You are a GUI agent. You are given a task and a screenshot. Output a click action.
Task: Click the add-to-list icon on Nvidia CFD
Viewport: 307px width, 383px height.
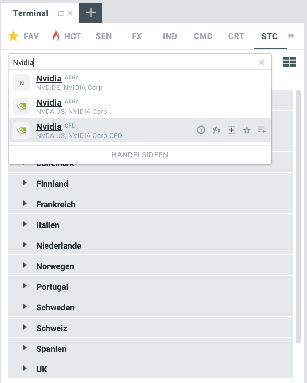tap(262, 130)
